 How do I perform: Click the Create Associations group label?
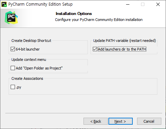click(27, 78)
